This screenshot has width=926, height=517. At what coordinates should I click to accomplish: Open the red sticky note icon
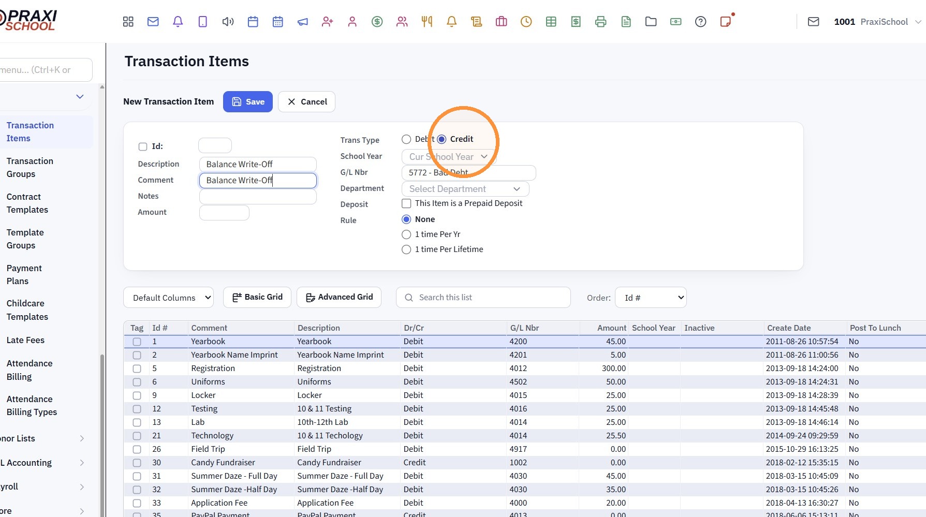pyautogui.click(x=726, y=22)
